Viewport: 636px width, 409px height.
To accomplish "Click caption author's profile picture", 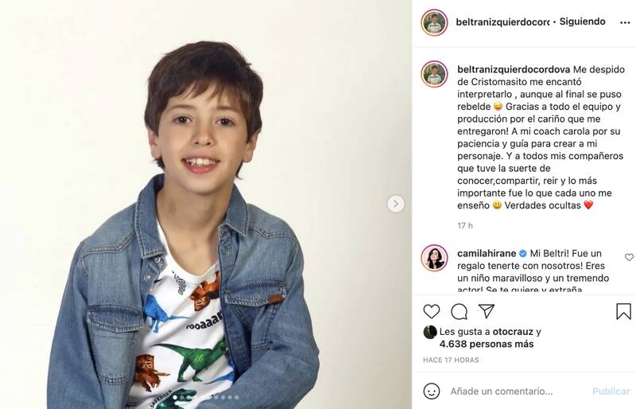I will (434, 74).
